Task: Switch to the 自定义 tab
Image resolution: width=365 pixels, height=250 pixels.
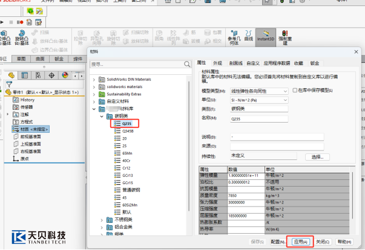Action: pos(253,63)
